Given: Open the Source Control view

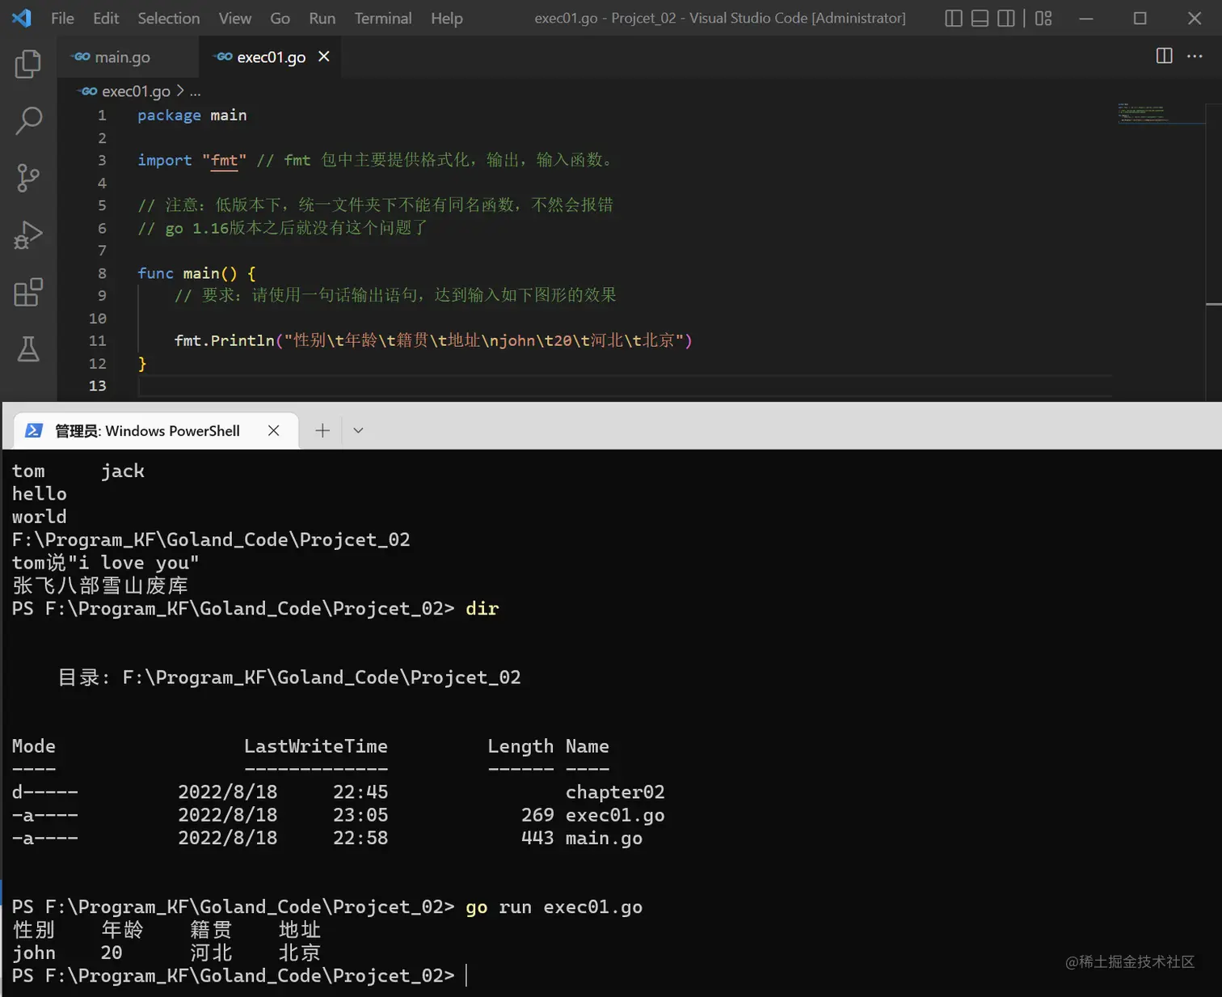Looking at the screenshot, I should 28,178.
